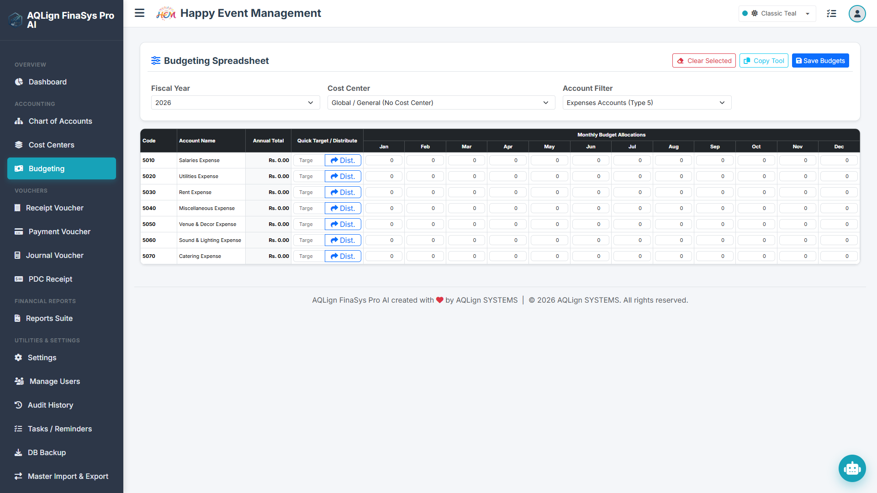The width and height of the screenshot is (877, 493).
Task: Click Jan budget cell for Salaries Expense
Action: point(384,160)
